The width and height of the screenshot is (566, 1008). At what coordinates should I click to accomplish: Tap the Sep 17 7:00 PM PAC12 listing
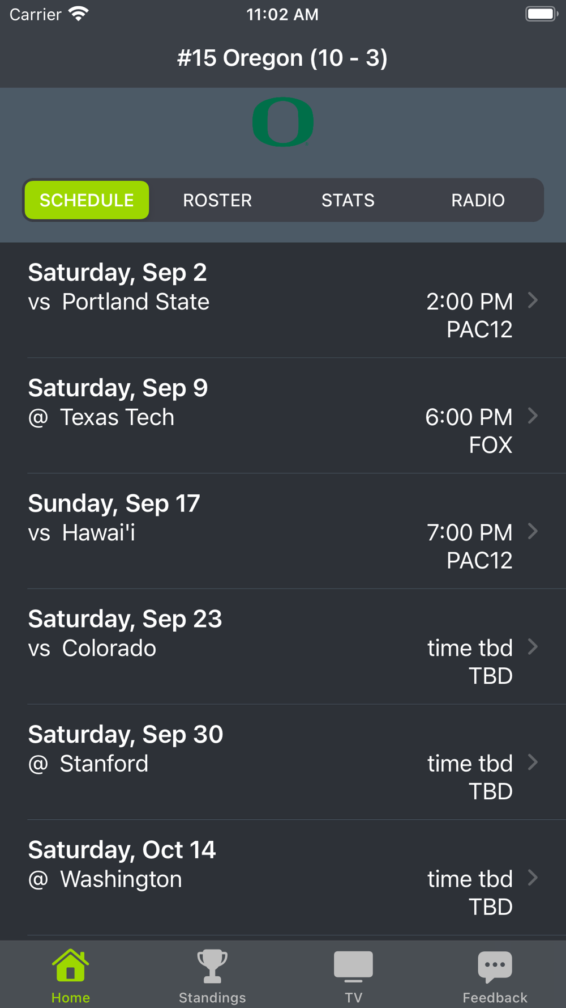(469, 546)
